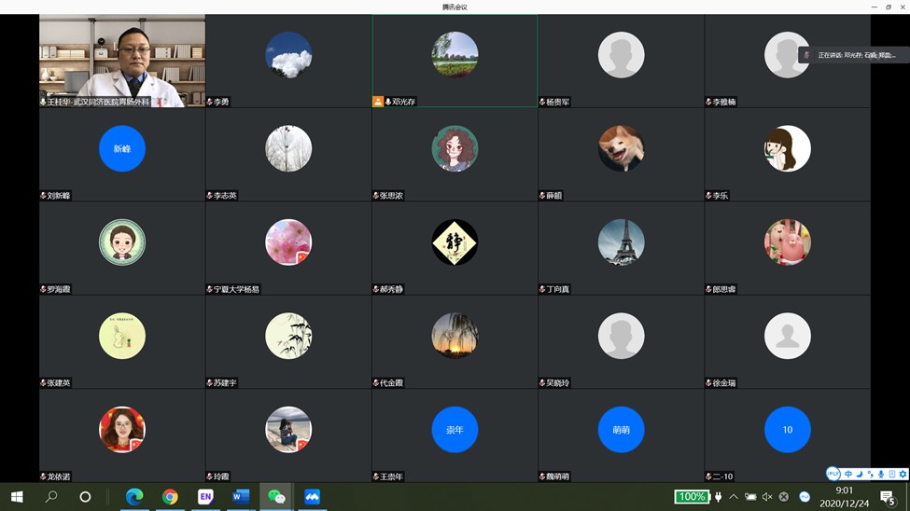Open Microsoft Word from the taskbar
This screenshot has width=910, height=511.
[241, 497]
